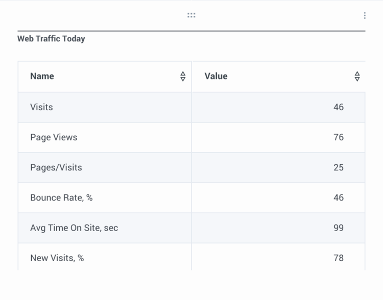The image size is (383, 300).
Task: Select the Avg Time On Site row
Action: [x=192, y=228]
